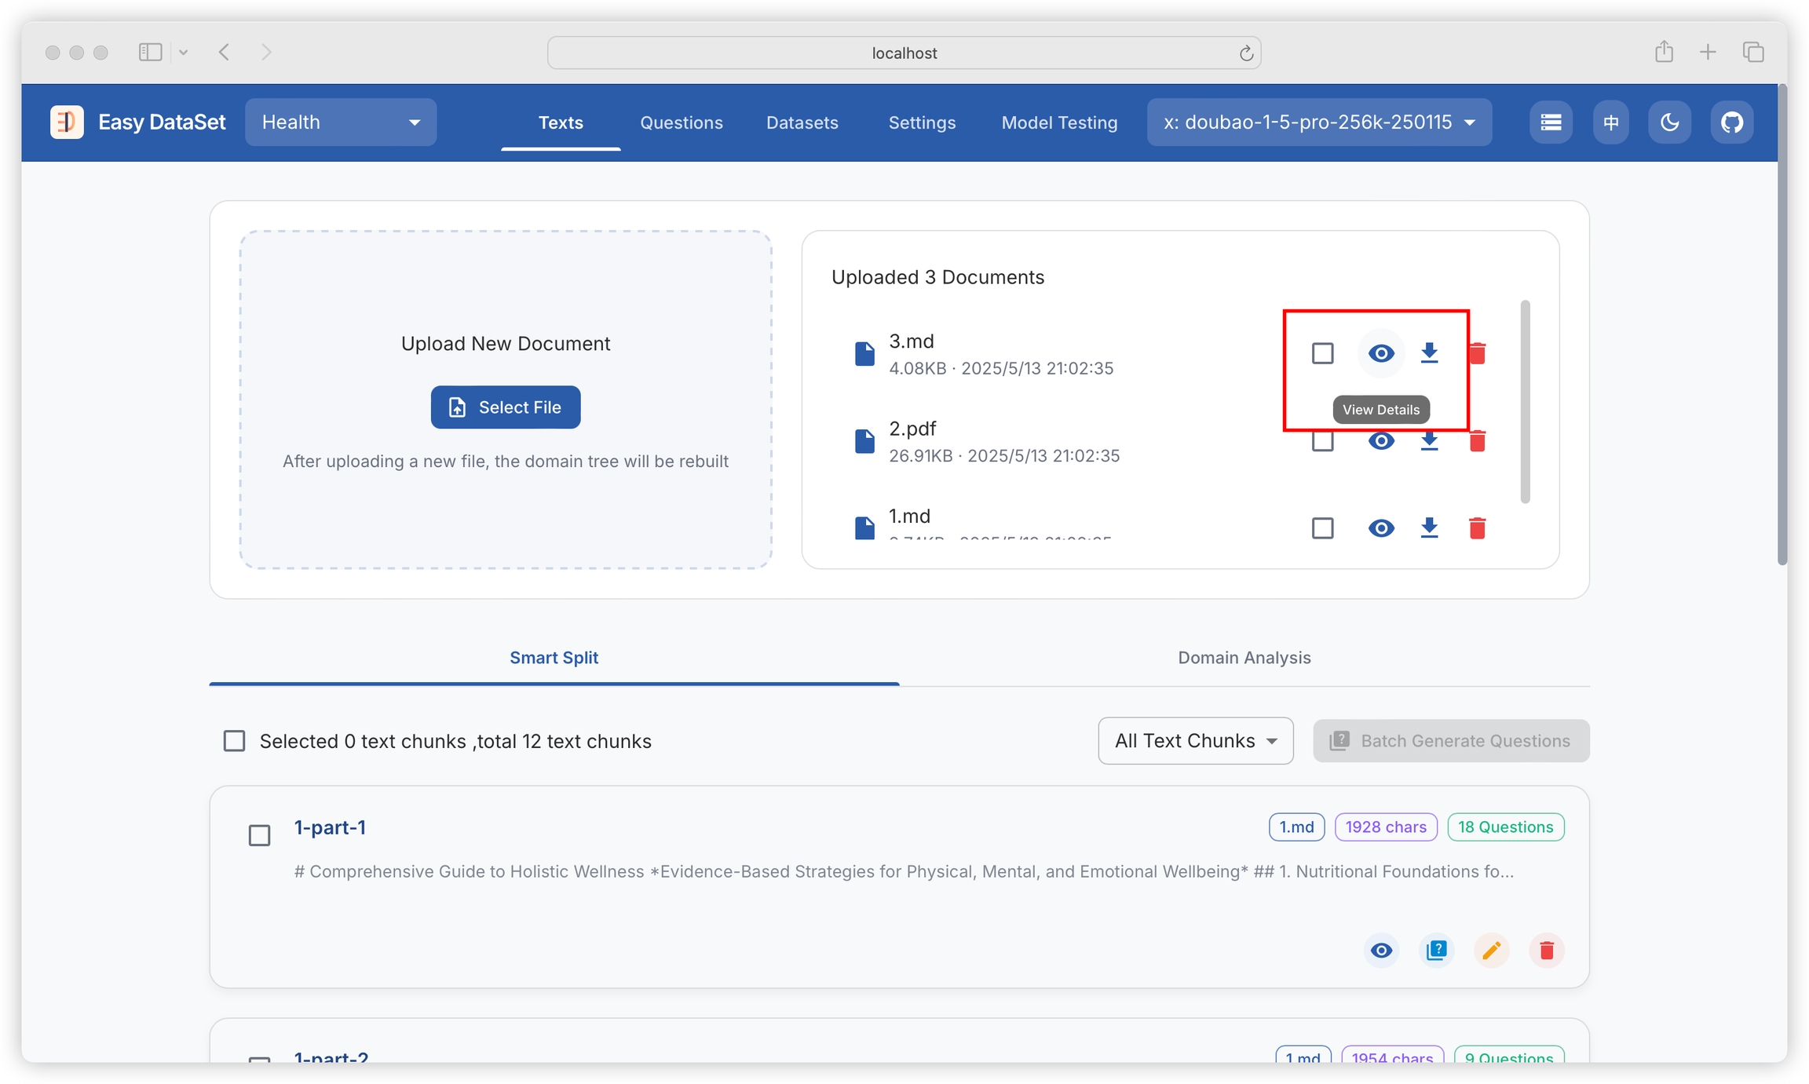The image size is (1809, 1084).
Task: Expand the doubao model selector
Action: click(1318, 122)
